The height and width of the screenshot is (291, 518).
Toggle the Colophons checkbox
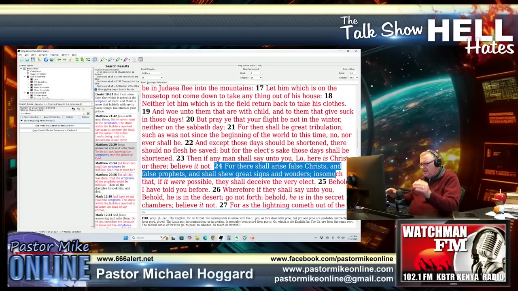[28, 71]
